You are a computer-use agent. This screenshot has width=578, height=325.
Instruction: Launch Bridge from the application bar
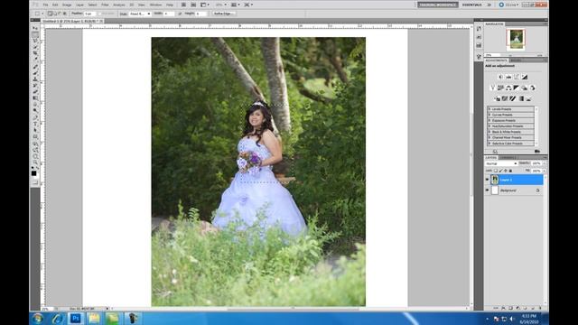tap(183, 5)
